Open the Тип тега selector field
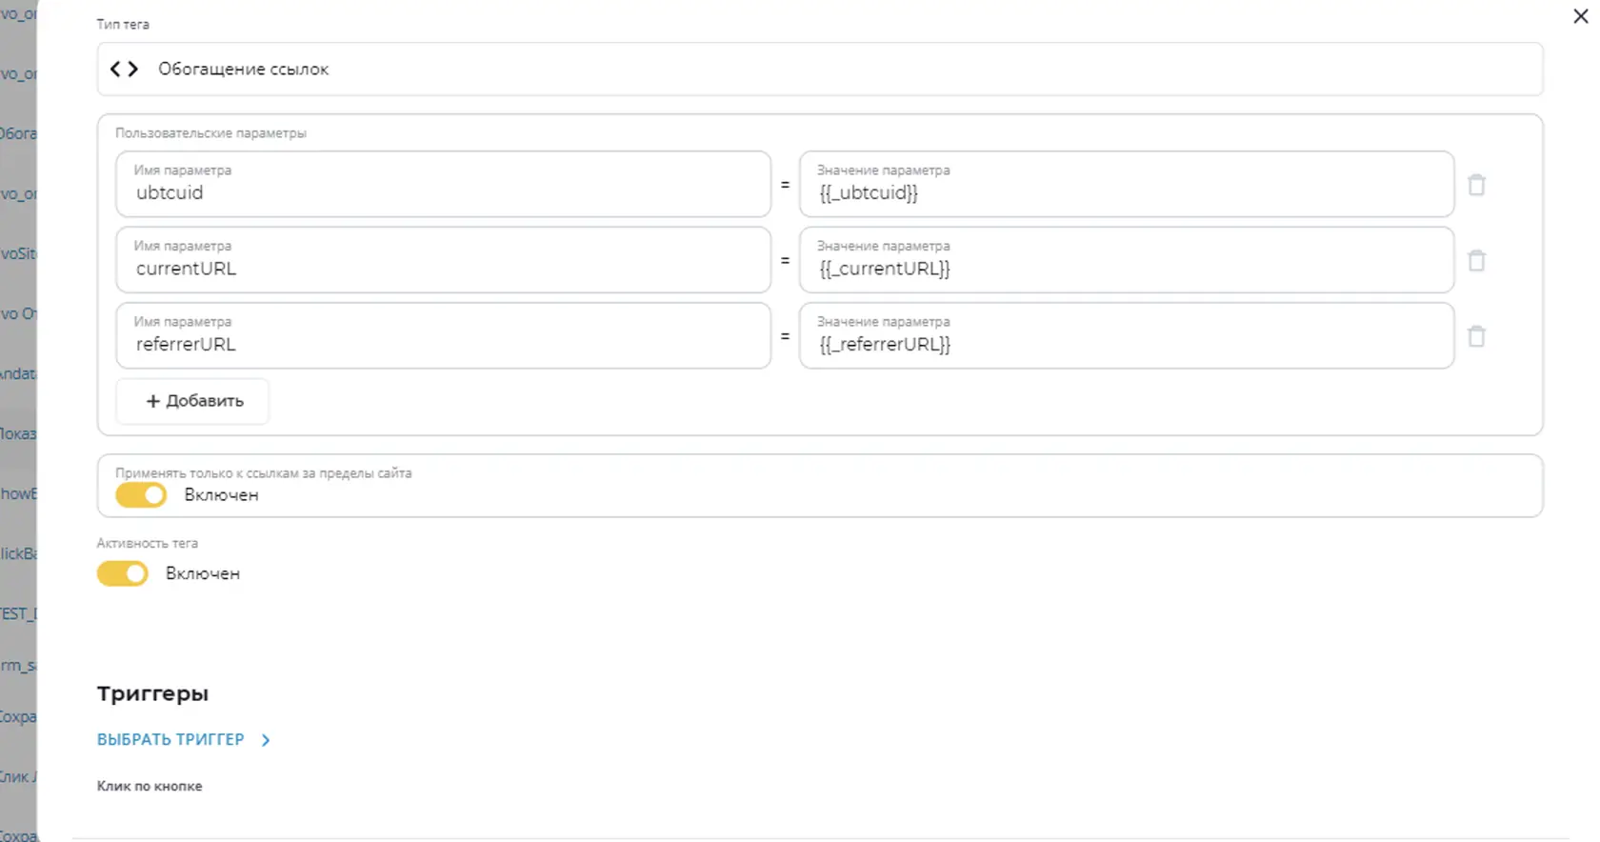The height and width of the screenshot is (842, 1600). [819, 69]
